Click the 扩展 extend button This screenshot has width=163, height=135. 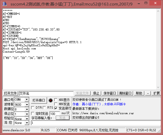point(156,93)
